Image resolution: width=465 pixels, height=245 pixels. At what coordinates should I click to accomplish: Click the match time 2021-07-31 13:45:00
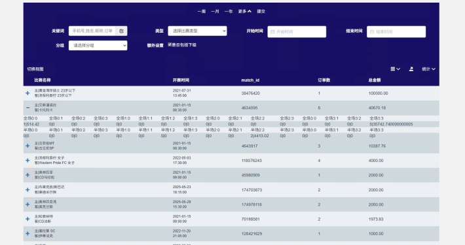point(182,93)
